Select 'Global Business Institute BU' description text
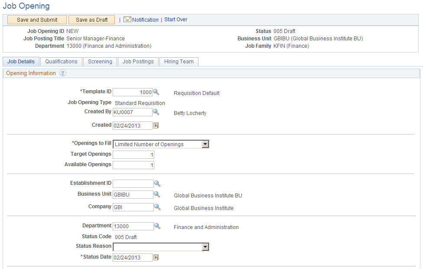Viewport: 423px width, 269px height. tap(208, 196)
